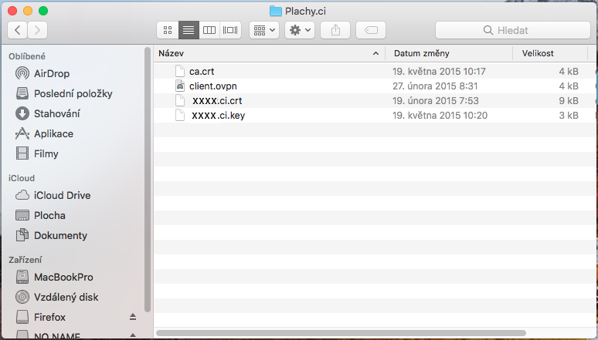Click the Plocha desktop icon
Image resolution: width=598 pixels, height=340 pixels.
(22, 215)
